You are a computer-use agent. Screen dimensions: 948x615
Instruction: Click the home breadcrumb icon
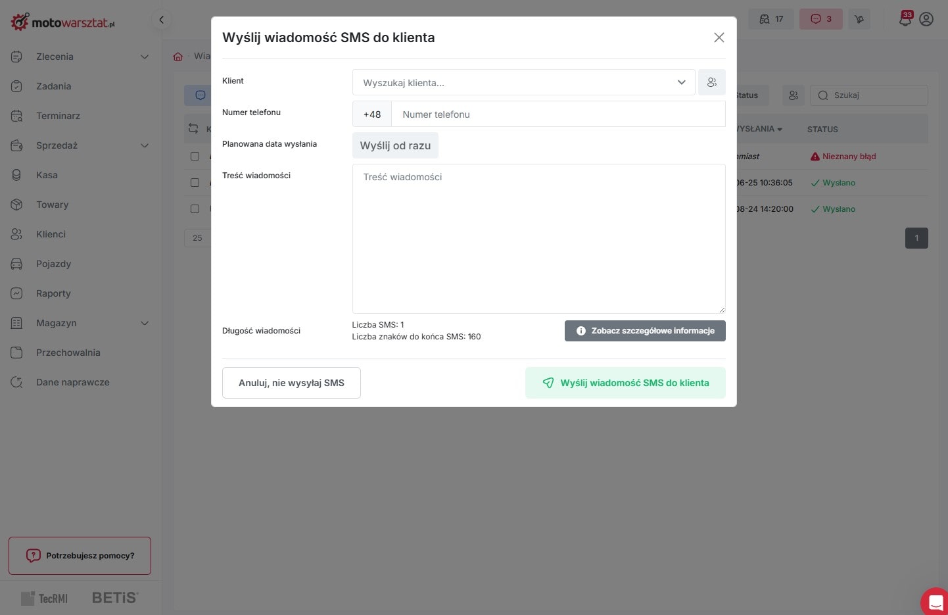point(178,57)
